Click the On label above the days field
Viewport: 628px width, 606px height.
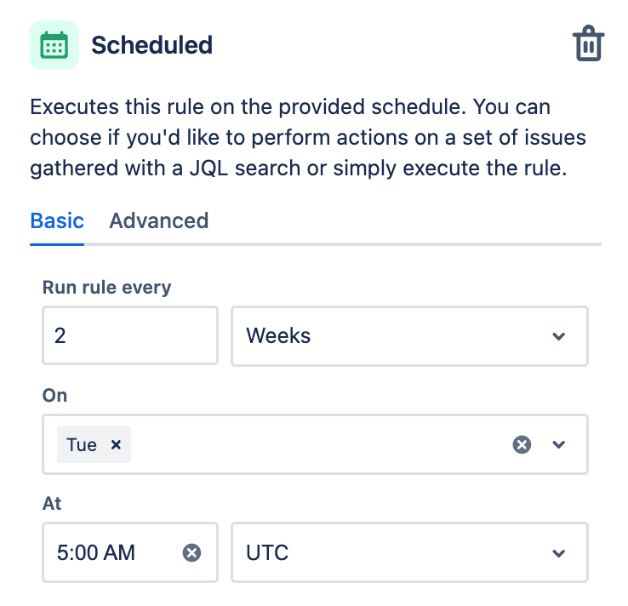(x=54, y=396)
